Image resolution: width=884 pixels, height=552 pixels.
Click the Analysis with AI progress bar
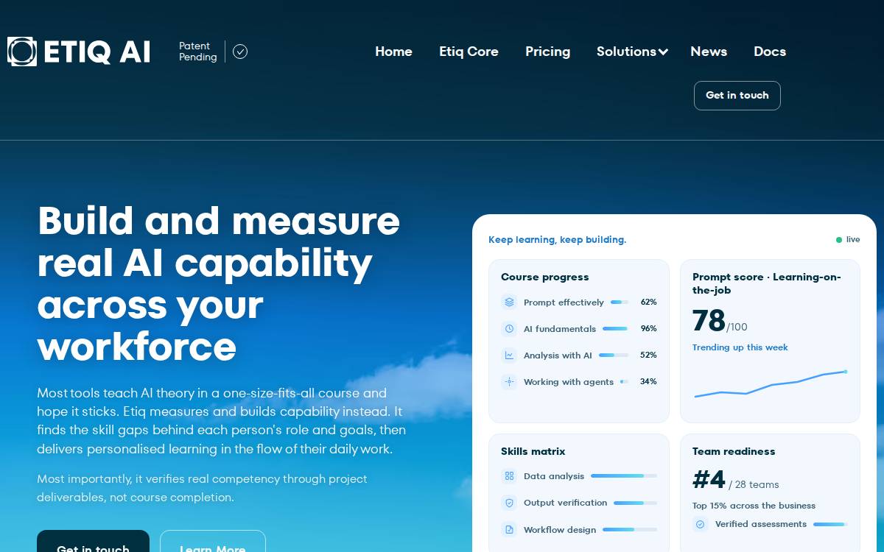point(614,355)
